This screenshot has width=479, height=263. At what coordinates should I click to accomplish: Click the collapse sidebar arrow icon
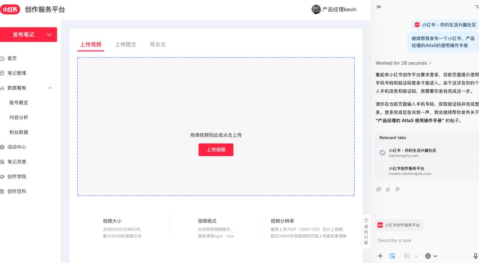(x=379, y=7)
